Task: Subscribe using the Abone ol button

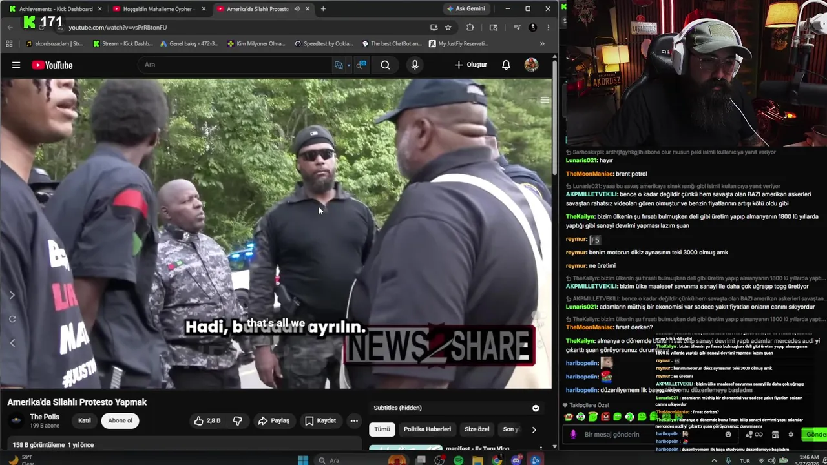Action: coord(120,420)
